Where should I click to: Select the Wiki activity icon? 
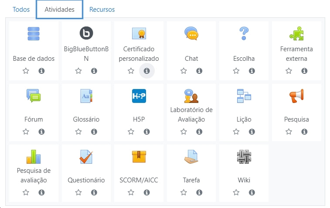[244, 156]
